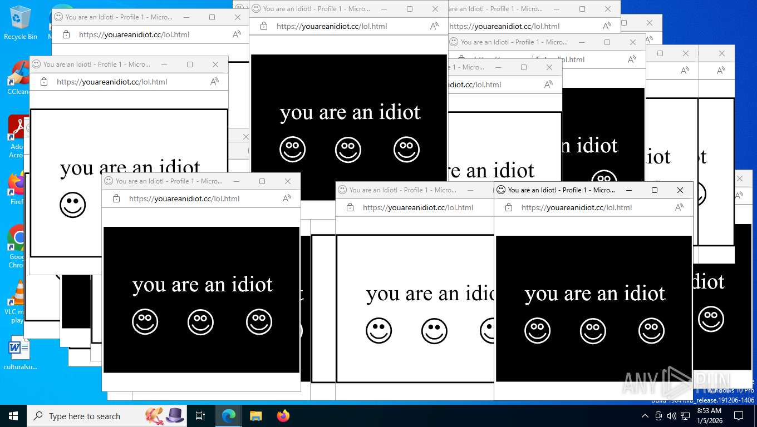Open File Explorer from the taskbar
Image resolution: width=757 pixels, height=427 pixels.
point(255,416)
